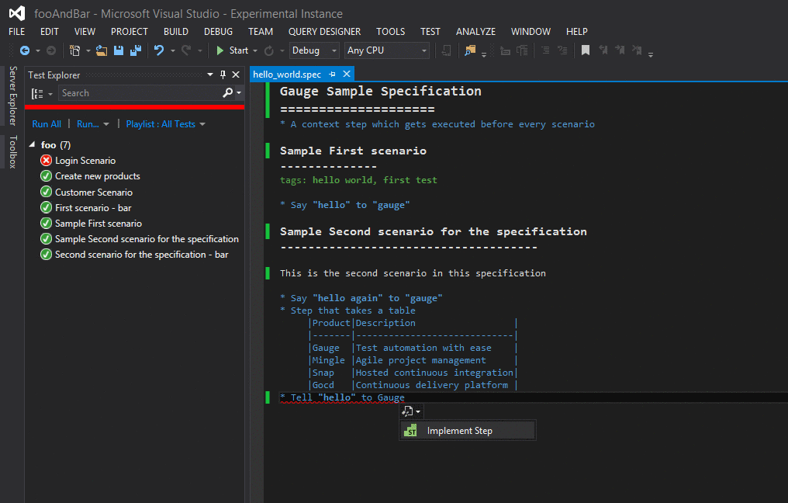Click the Test Explorer search field
This screenshot has height=503, width=788.
point(140,93)
